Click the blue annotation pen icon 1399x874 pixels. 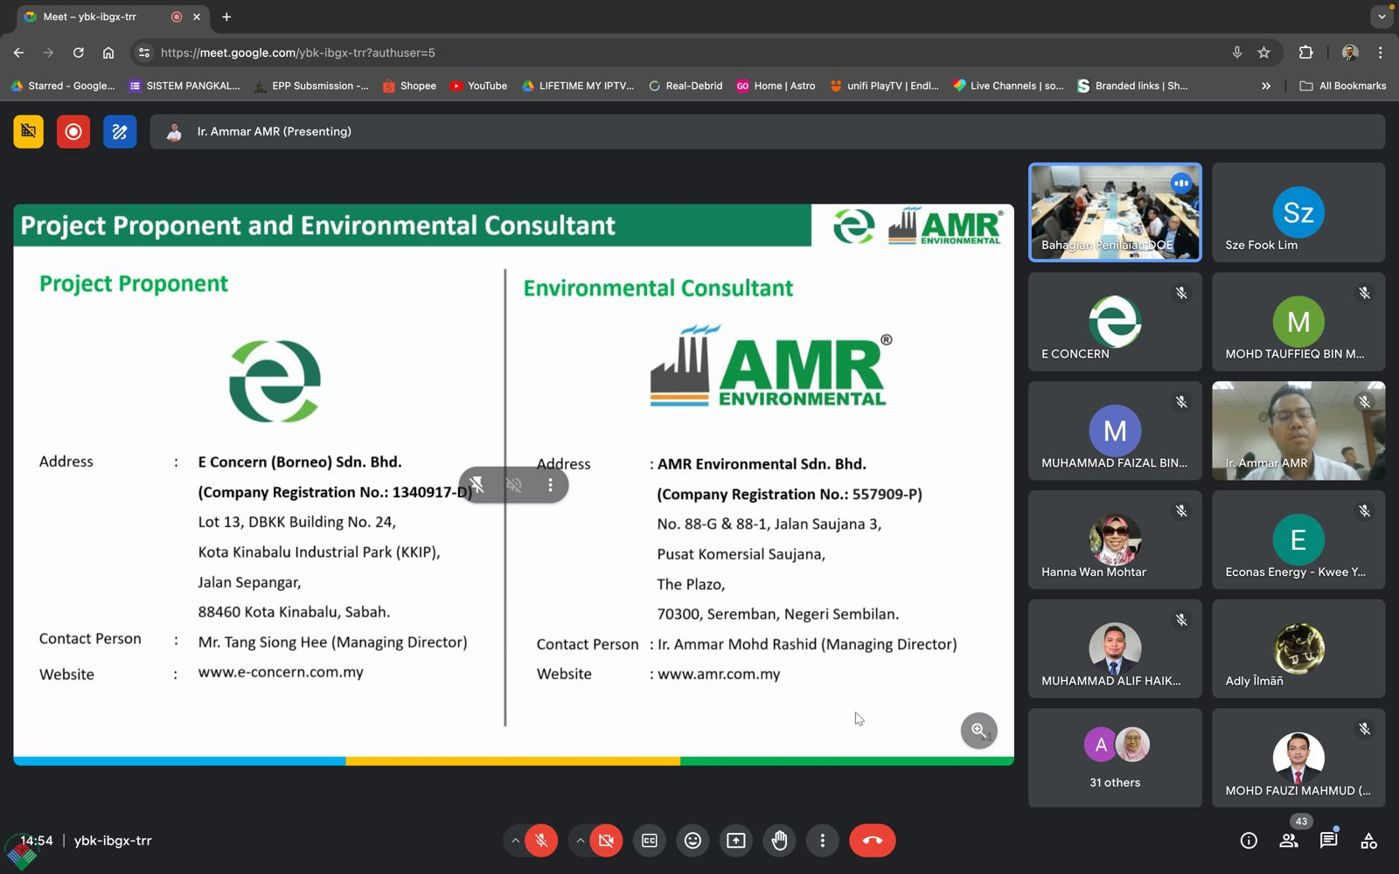[x=120, y=132]
